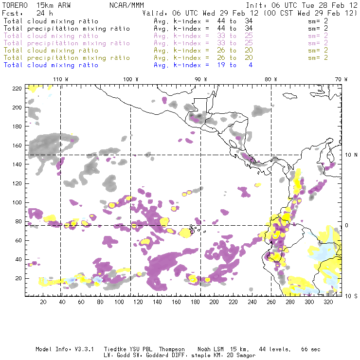Click 'k-index = 44 to 34' of black cloud row
This screenshot has height=360, width=360.
213,21
